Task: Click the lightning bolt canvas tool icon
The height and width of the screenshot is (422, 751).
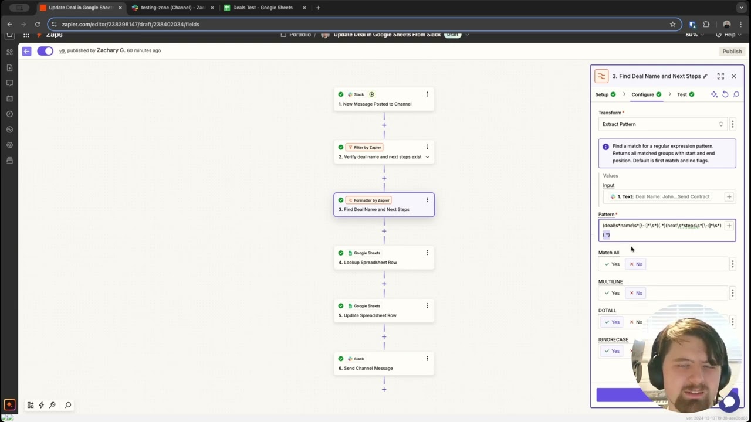Action: [x=41, y=405]
